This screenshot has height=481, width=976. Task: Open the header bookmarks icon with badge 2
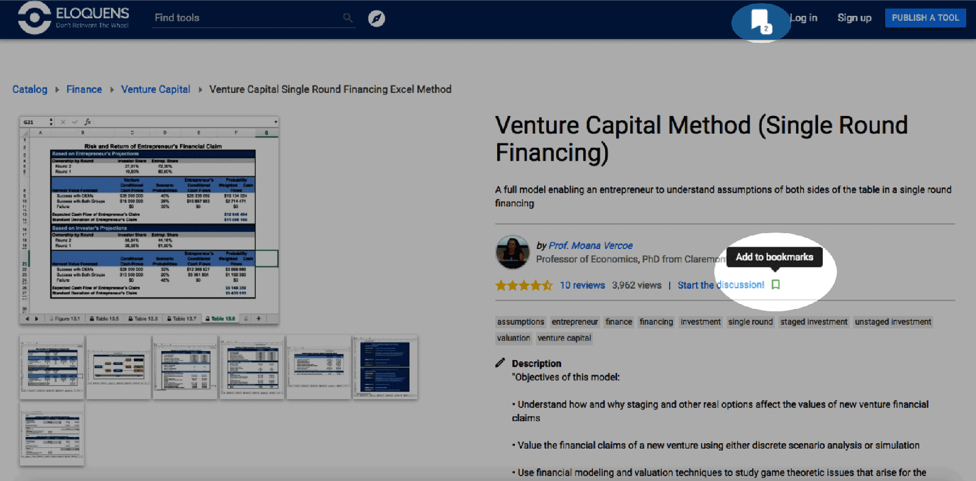(x=760, y=21)
